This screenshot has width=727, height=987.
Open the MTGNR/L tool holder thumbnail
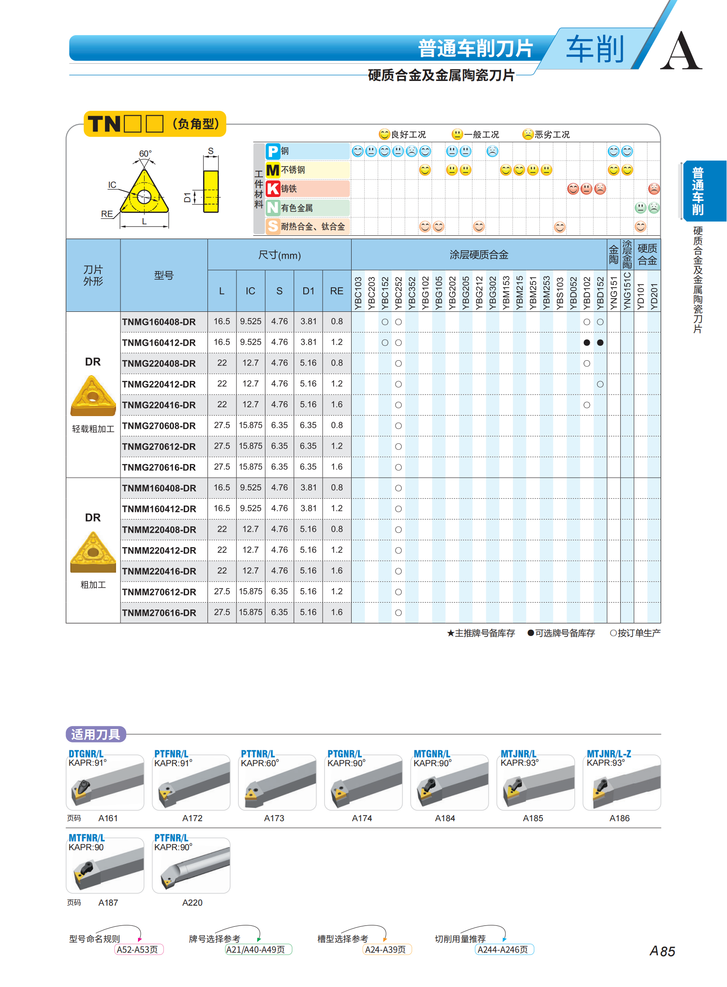[x=450, y=782]
